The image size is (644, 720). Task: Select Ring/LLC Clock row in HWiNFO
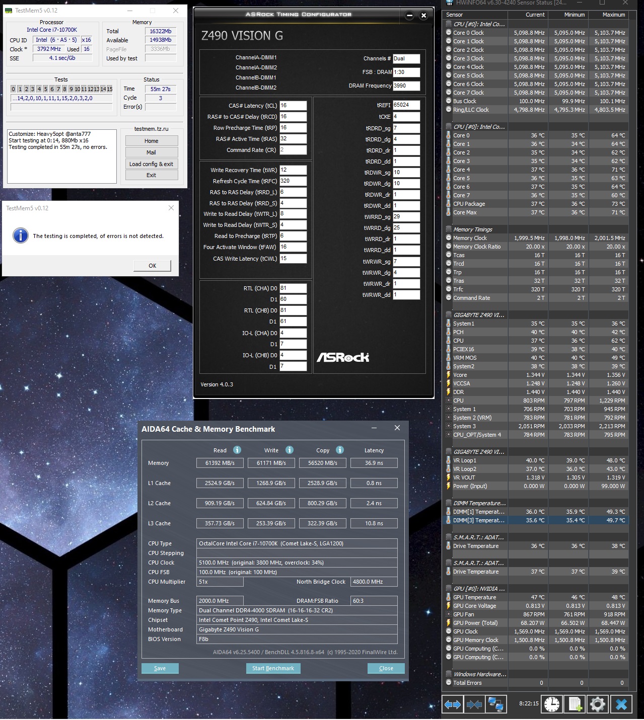[x=536, y=110]
